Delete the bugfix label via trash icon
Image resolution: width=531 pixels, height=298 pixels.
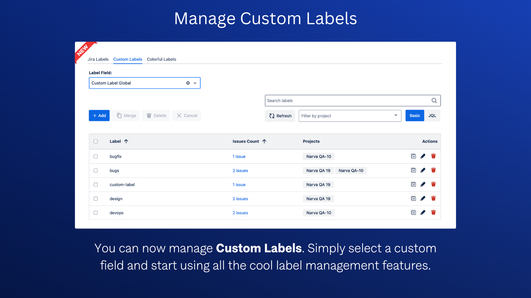click(433, 156)
